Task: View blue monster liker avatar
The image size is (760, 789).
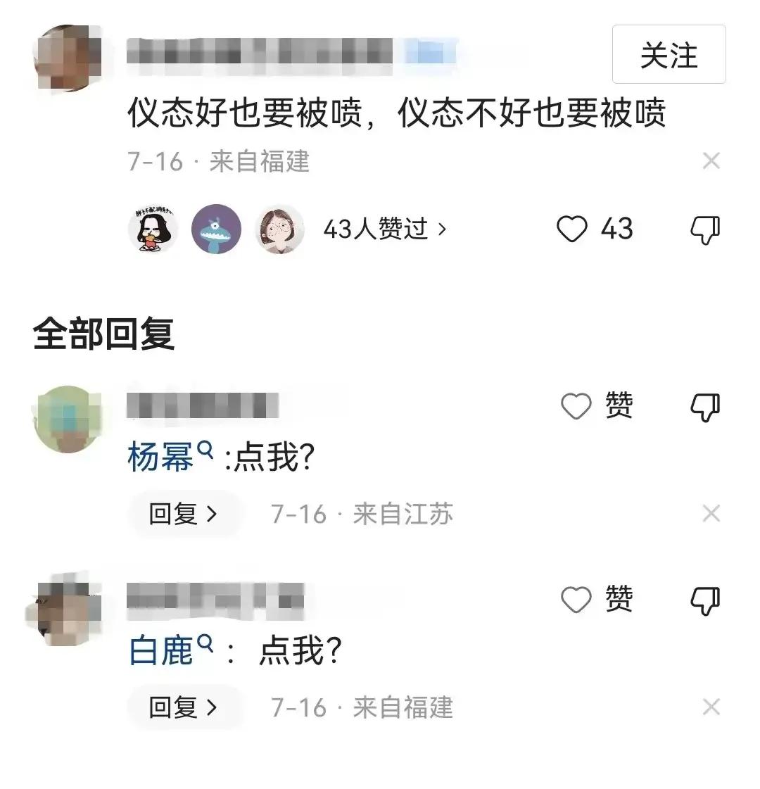Action: click(x=216, y=229)
